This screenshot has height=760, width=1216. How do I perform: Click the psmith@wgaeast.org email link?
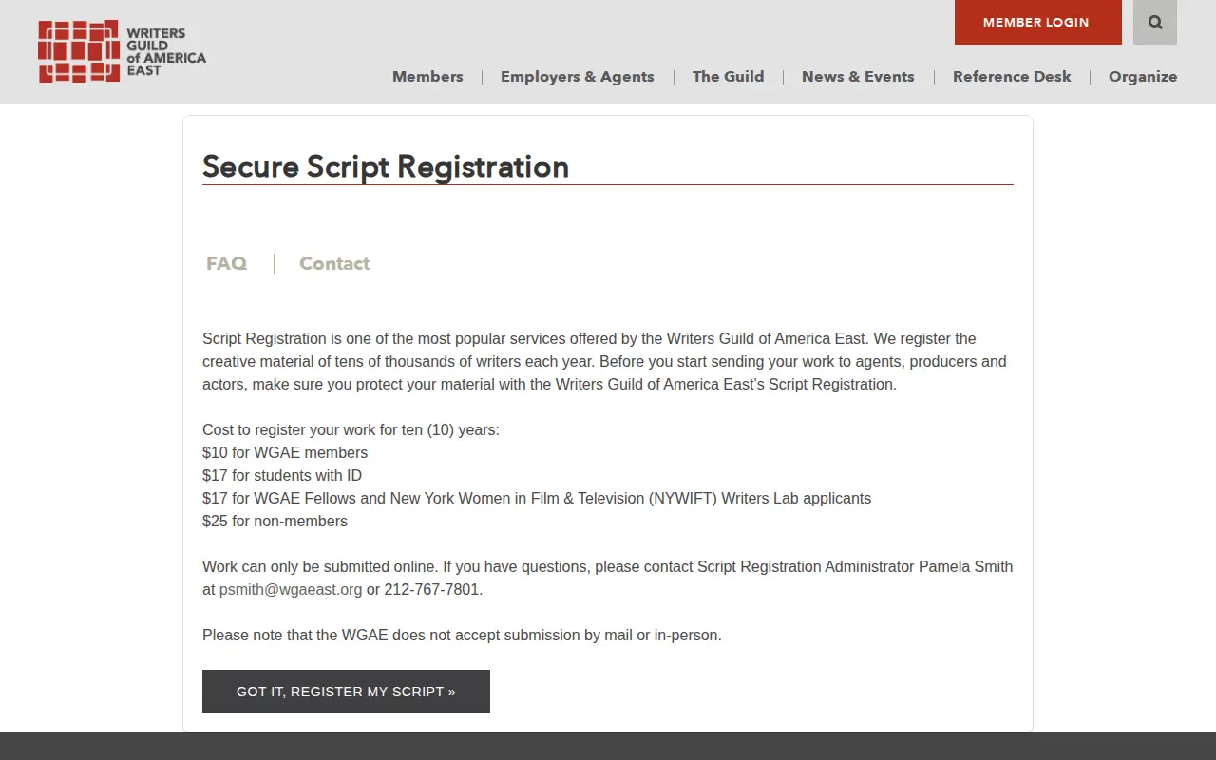click(291, 589)
